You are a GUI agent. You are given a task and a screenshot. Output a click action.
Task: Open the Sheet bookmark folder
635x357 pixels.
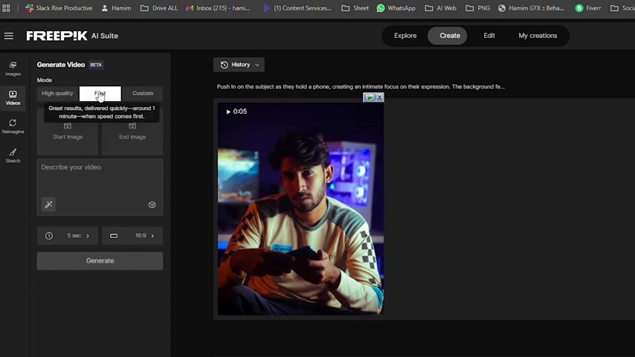(355, 8)
